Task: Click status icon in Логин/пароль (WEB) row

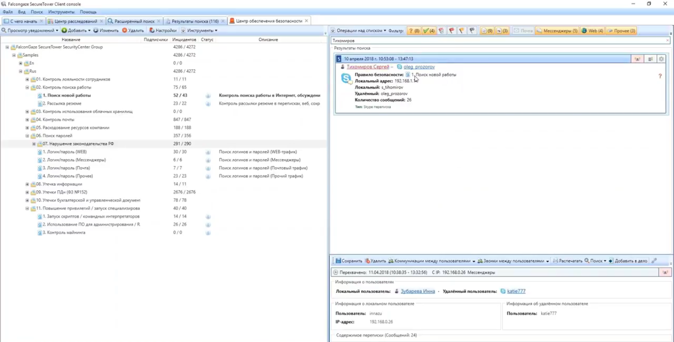Action: pyautogui.click(x=208, y=152)
